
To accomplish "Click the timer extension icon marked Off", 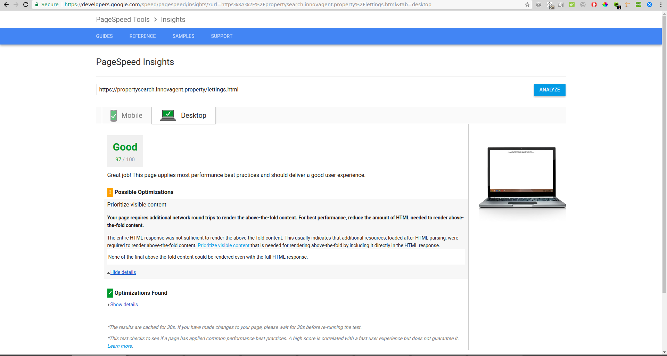I will coord(550,5).
